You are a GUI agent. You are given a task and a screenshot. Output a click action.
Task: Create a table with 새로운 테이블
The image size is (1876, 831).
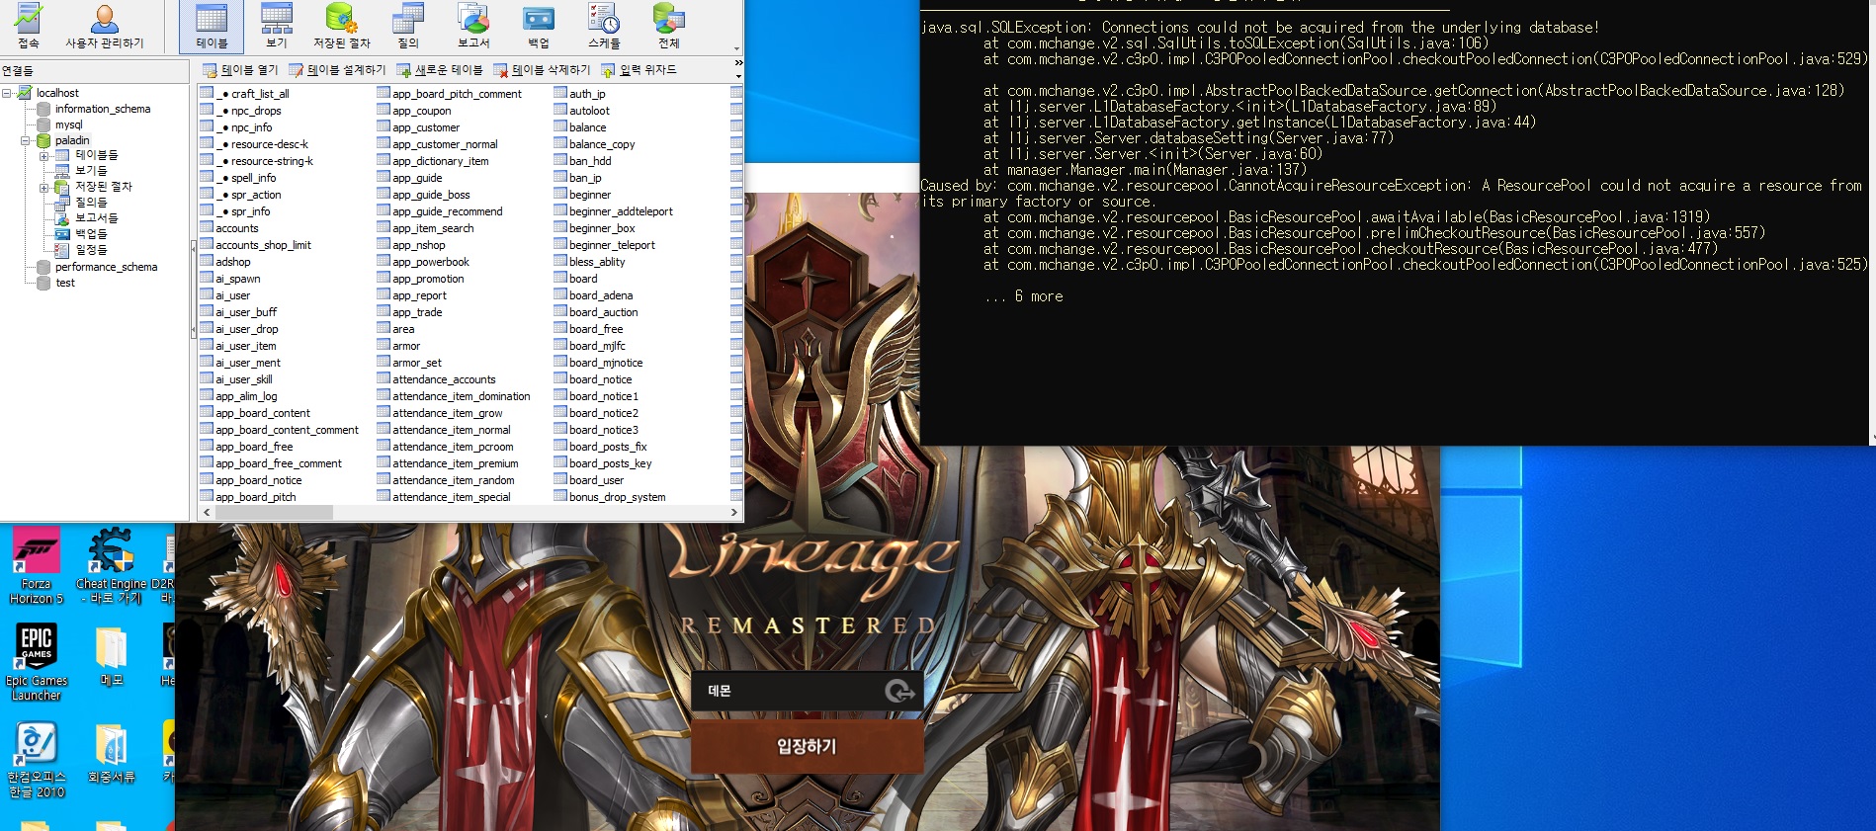[440, 70]
